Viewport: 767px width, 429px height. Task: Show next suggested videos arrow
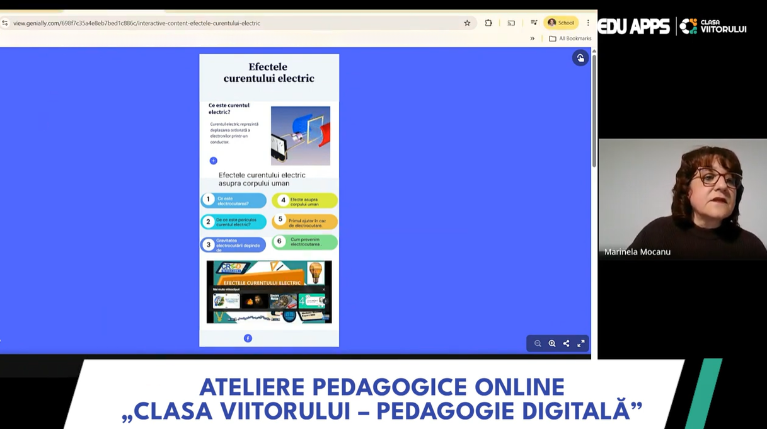(x=326, y=302)
